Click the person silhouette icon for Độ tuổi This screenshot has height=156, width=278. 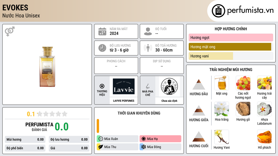[x=148, y=31]
